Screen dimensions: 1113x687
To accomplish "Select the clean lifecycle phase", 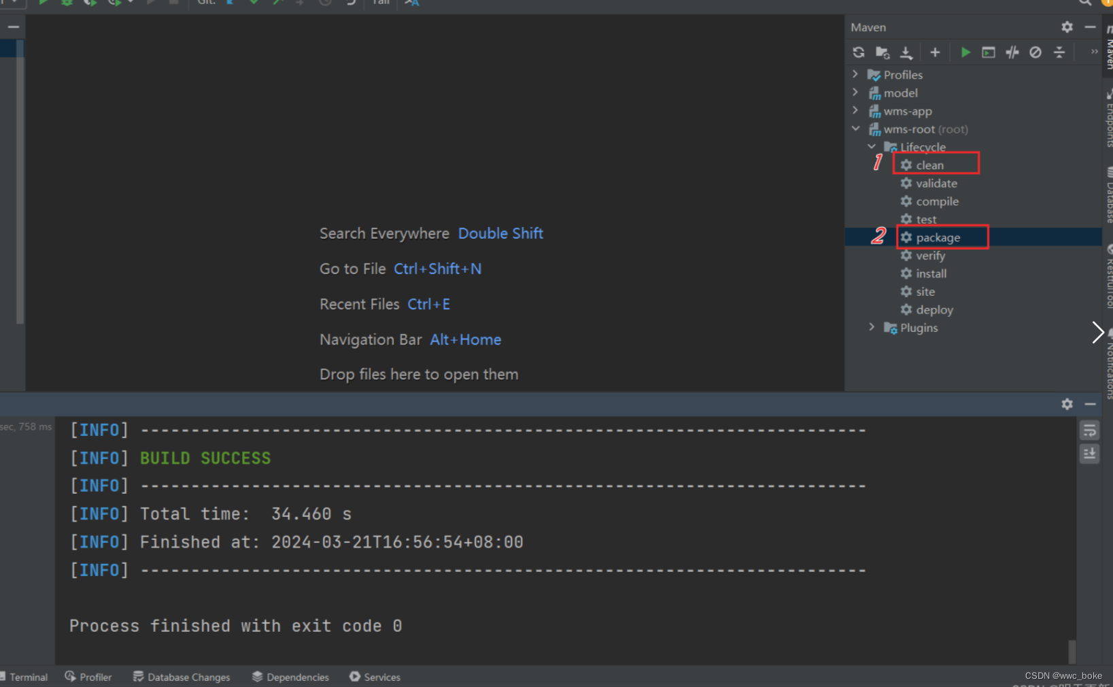I will point(973,165).
